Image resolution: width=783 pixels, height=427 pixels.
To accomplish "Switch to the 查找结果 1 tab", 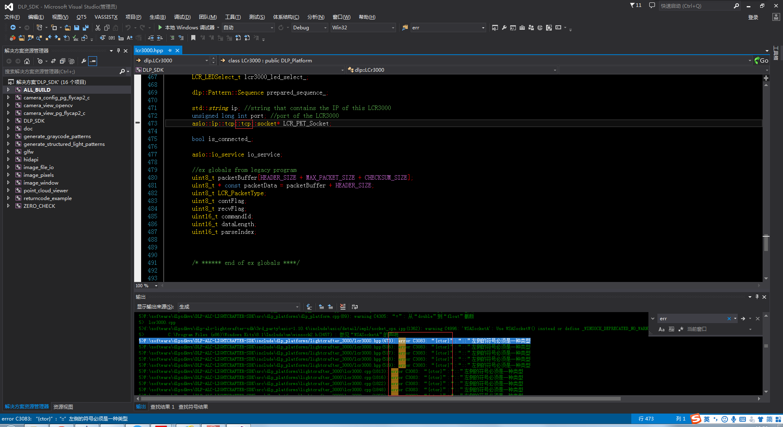I will (x=162, y=407).
